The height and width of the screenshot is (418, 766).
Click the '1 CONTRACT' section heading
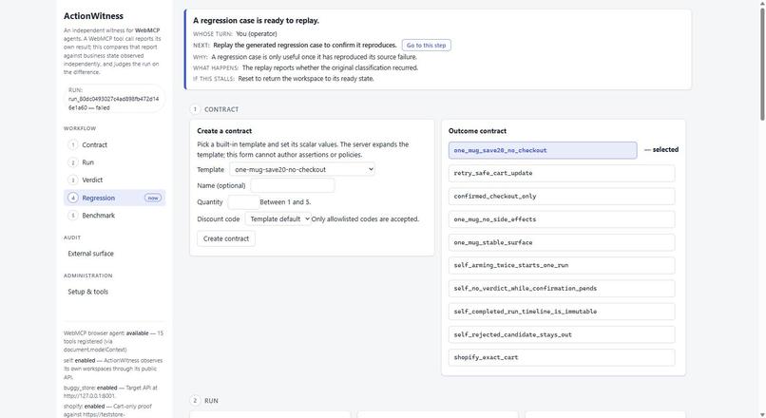point(215,109)
